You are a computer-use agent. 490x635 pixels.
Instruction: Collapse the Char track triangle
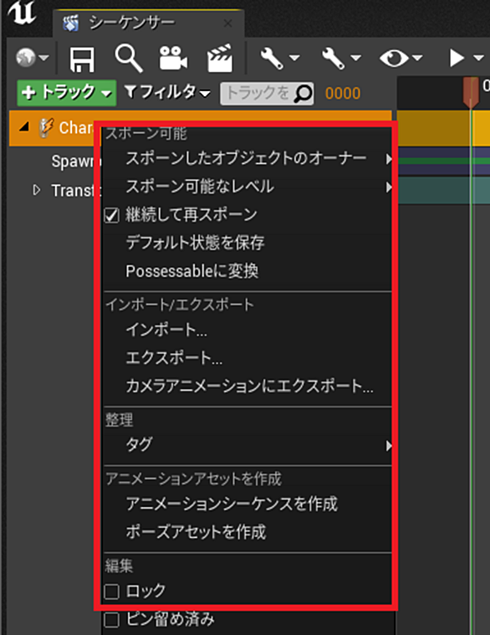click(x=25, y=127)
